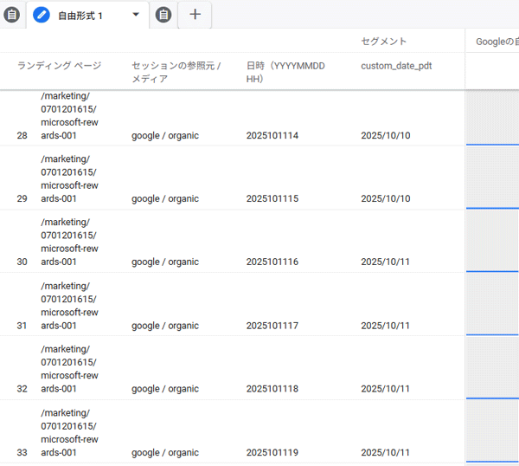Click row number 32

tap(22, 389)
